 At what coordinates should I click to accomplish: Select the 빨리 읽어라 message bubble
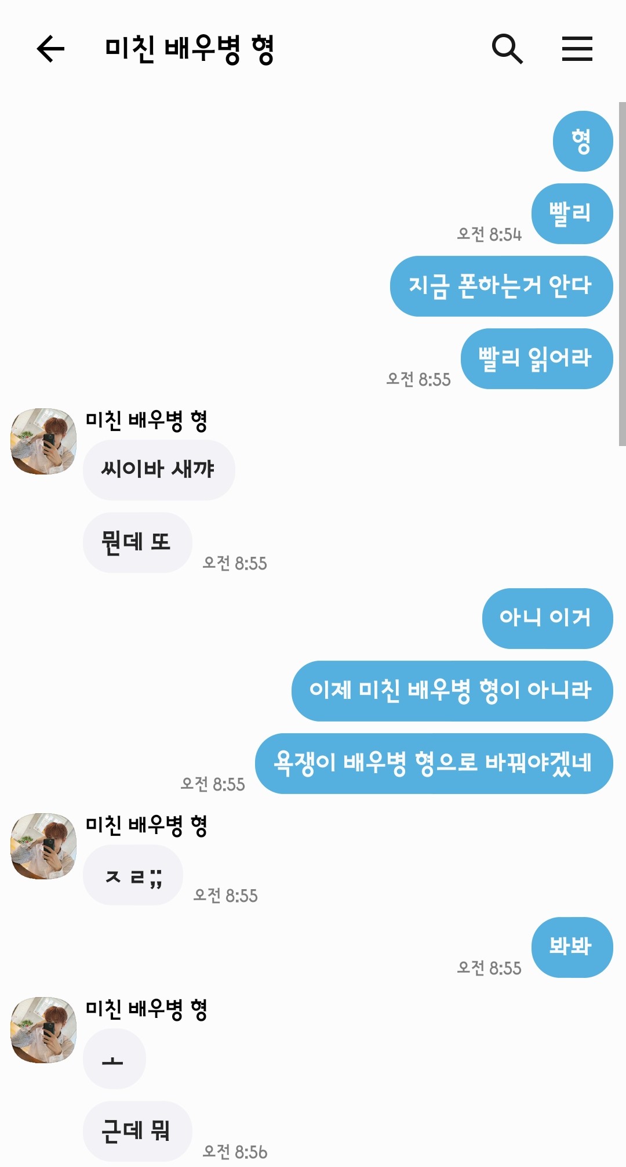tap(537, 358)
